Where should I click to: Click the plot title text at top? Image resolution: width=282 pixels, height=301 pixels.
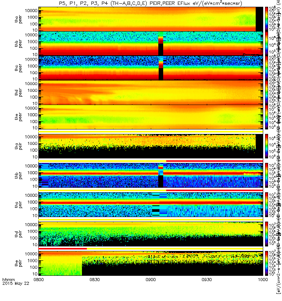(x=150, y=3)
